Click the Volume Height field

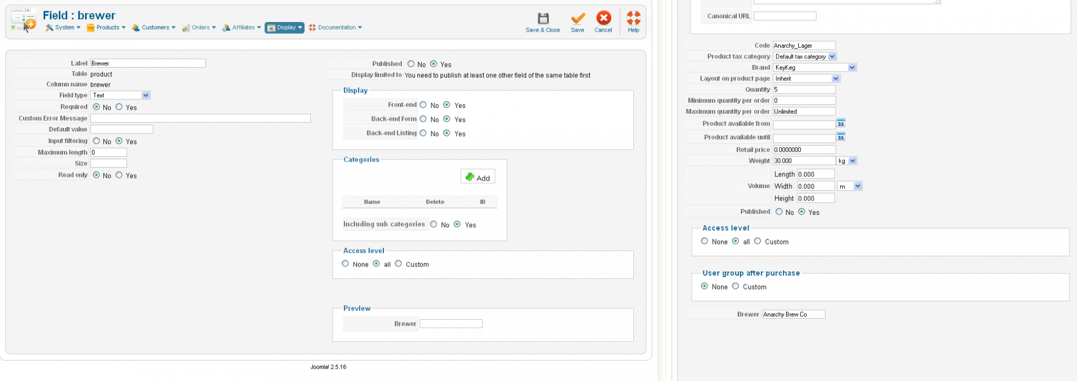tap(816, 198)
